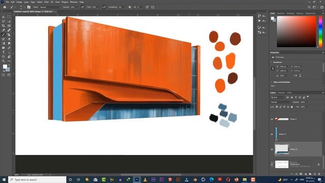The image size is (325, 183).
Task: Select the Move tool
Action: (x=4, y=17)
